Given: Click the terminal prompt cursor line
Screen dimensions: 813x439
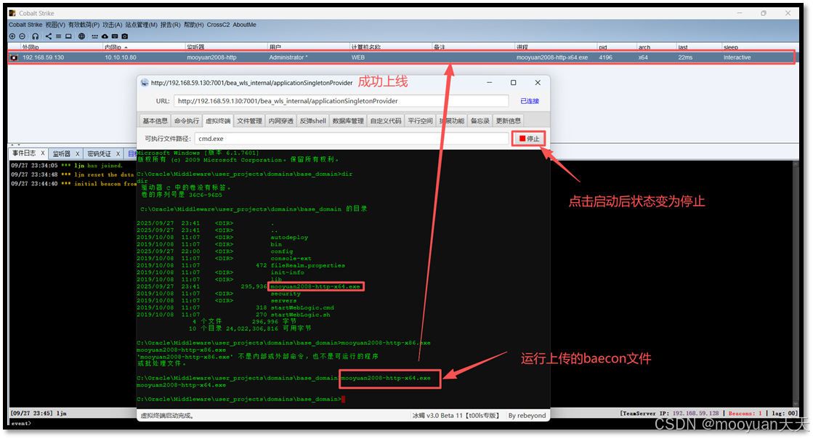Looking at the screenshot, I should (x=241, y=399).
